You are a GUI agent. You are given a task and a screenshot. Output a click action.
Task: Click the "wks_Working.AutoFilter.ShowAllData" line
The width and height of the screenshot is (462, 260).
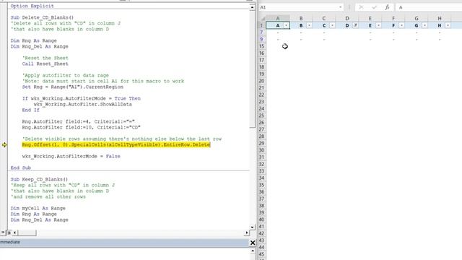(x=83, y=104)
